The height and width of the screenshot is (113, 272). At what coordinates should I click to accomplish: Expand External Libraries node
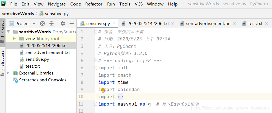point(8,73)
